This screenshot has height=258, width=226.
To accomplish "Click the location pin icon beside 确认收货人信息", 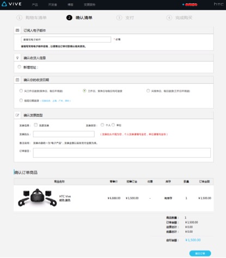I will tap(17, 58).
